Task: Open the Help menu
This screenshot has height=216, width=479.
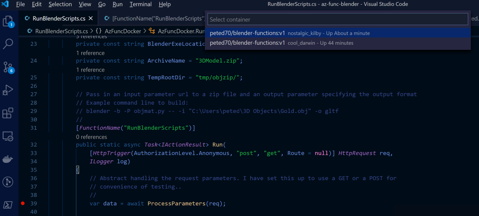Action: click(165, 4)
